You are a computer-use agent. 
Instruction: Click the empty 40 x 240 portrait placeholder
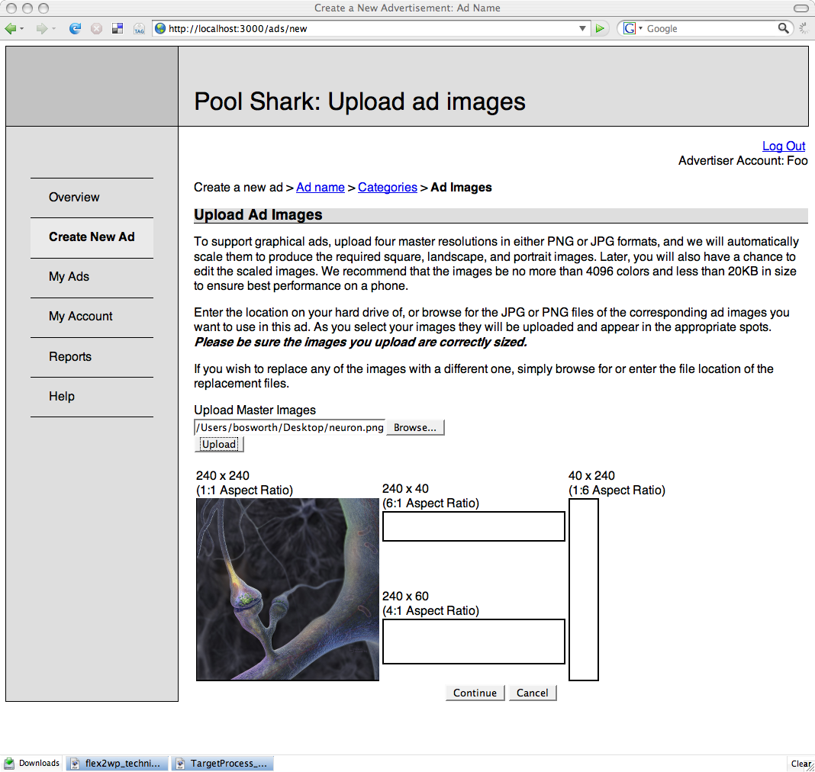(x=584, y=590)
